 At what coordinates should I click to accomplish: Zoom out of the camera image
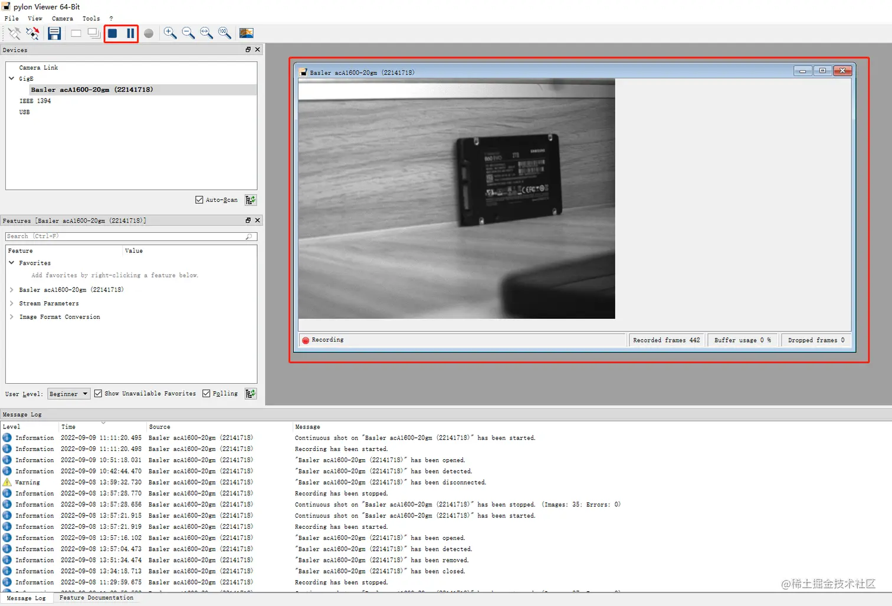tap(188, 33)
